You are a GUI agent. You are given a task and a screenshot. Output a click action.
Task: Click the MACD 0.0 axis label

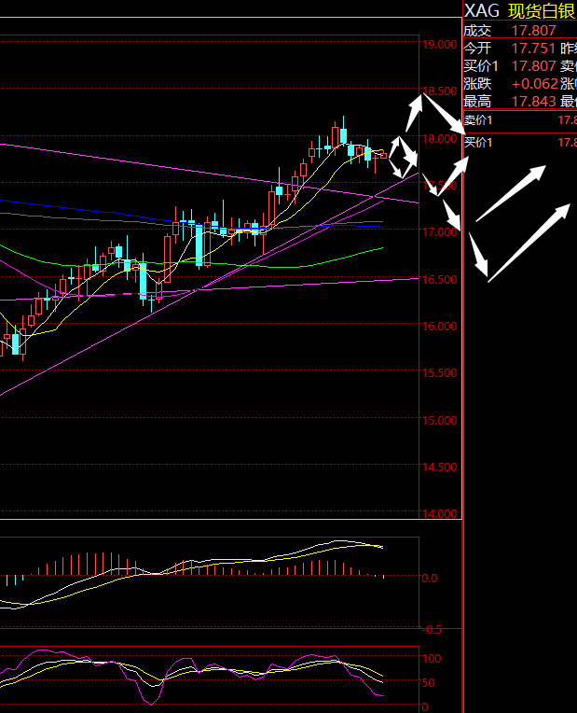pyautogui.click(x=430, y=579)
